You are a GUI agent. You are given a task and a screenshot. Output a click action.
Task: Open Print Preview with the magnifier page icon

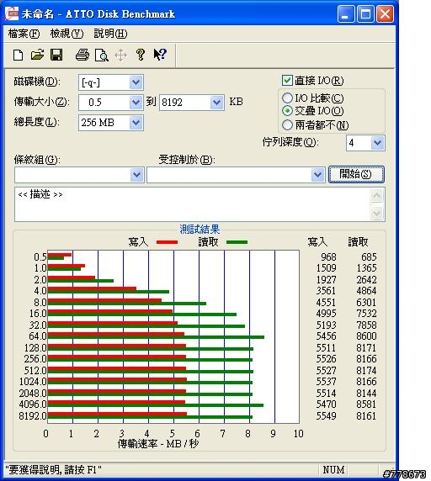pos(101,55)
